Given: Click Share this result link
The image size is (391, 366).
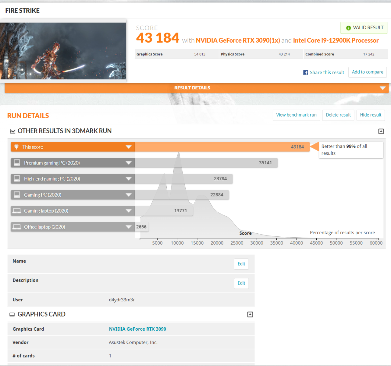Looking at the screenshot, I should (327, 73).
